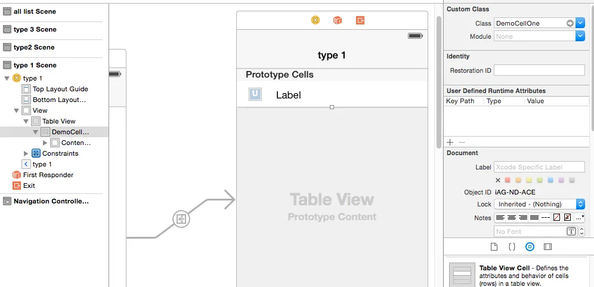Show the File Template Library

(494, 246)
